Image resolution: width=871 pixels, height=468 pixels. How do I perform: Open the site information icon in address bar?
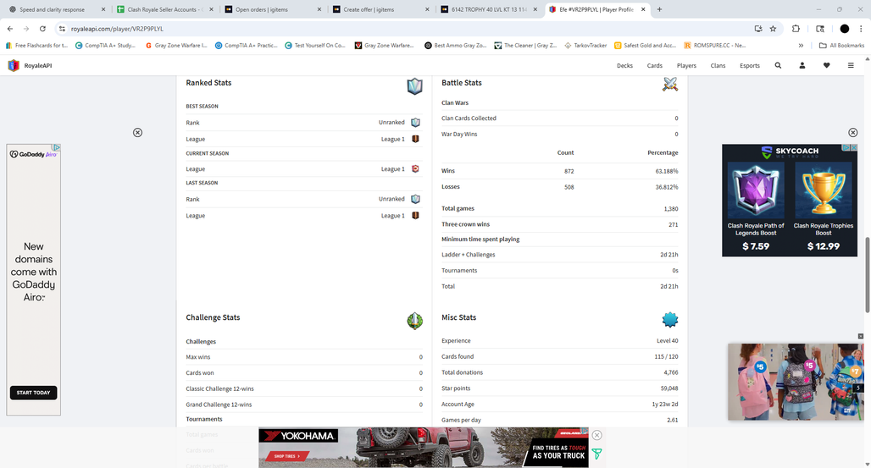coord(62,28)
